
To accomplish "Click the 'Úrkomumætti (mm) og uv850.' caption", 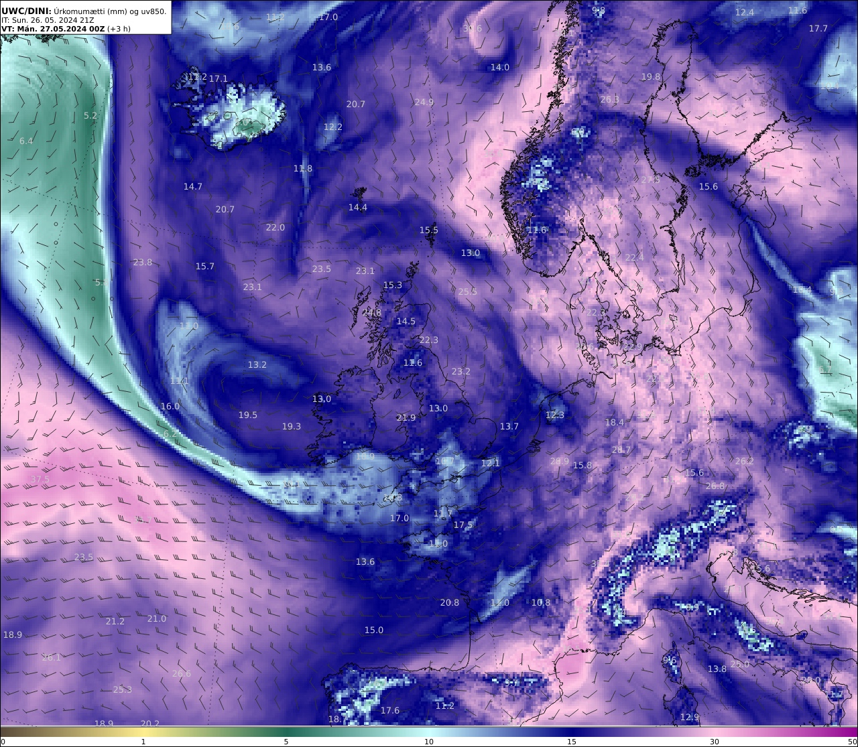I will 109,10.
